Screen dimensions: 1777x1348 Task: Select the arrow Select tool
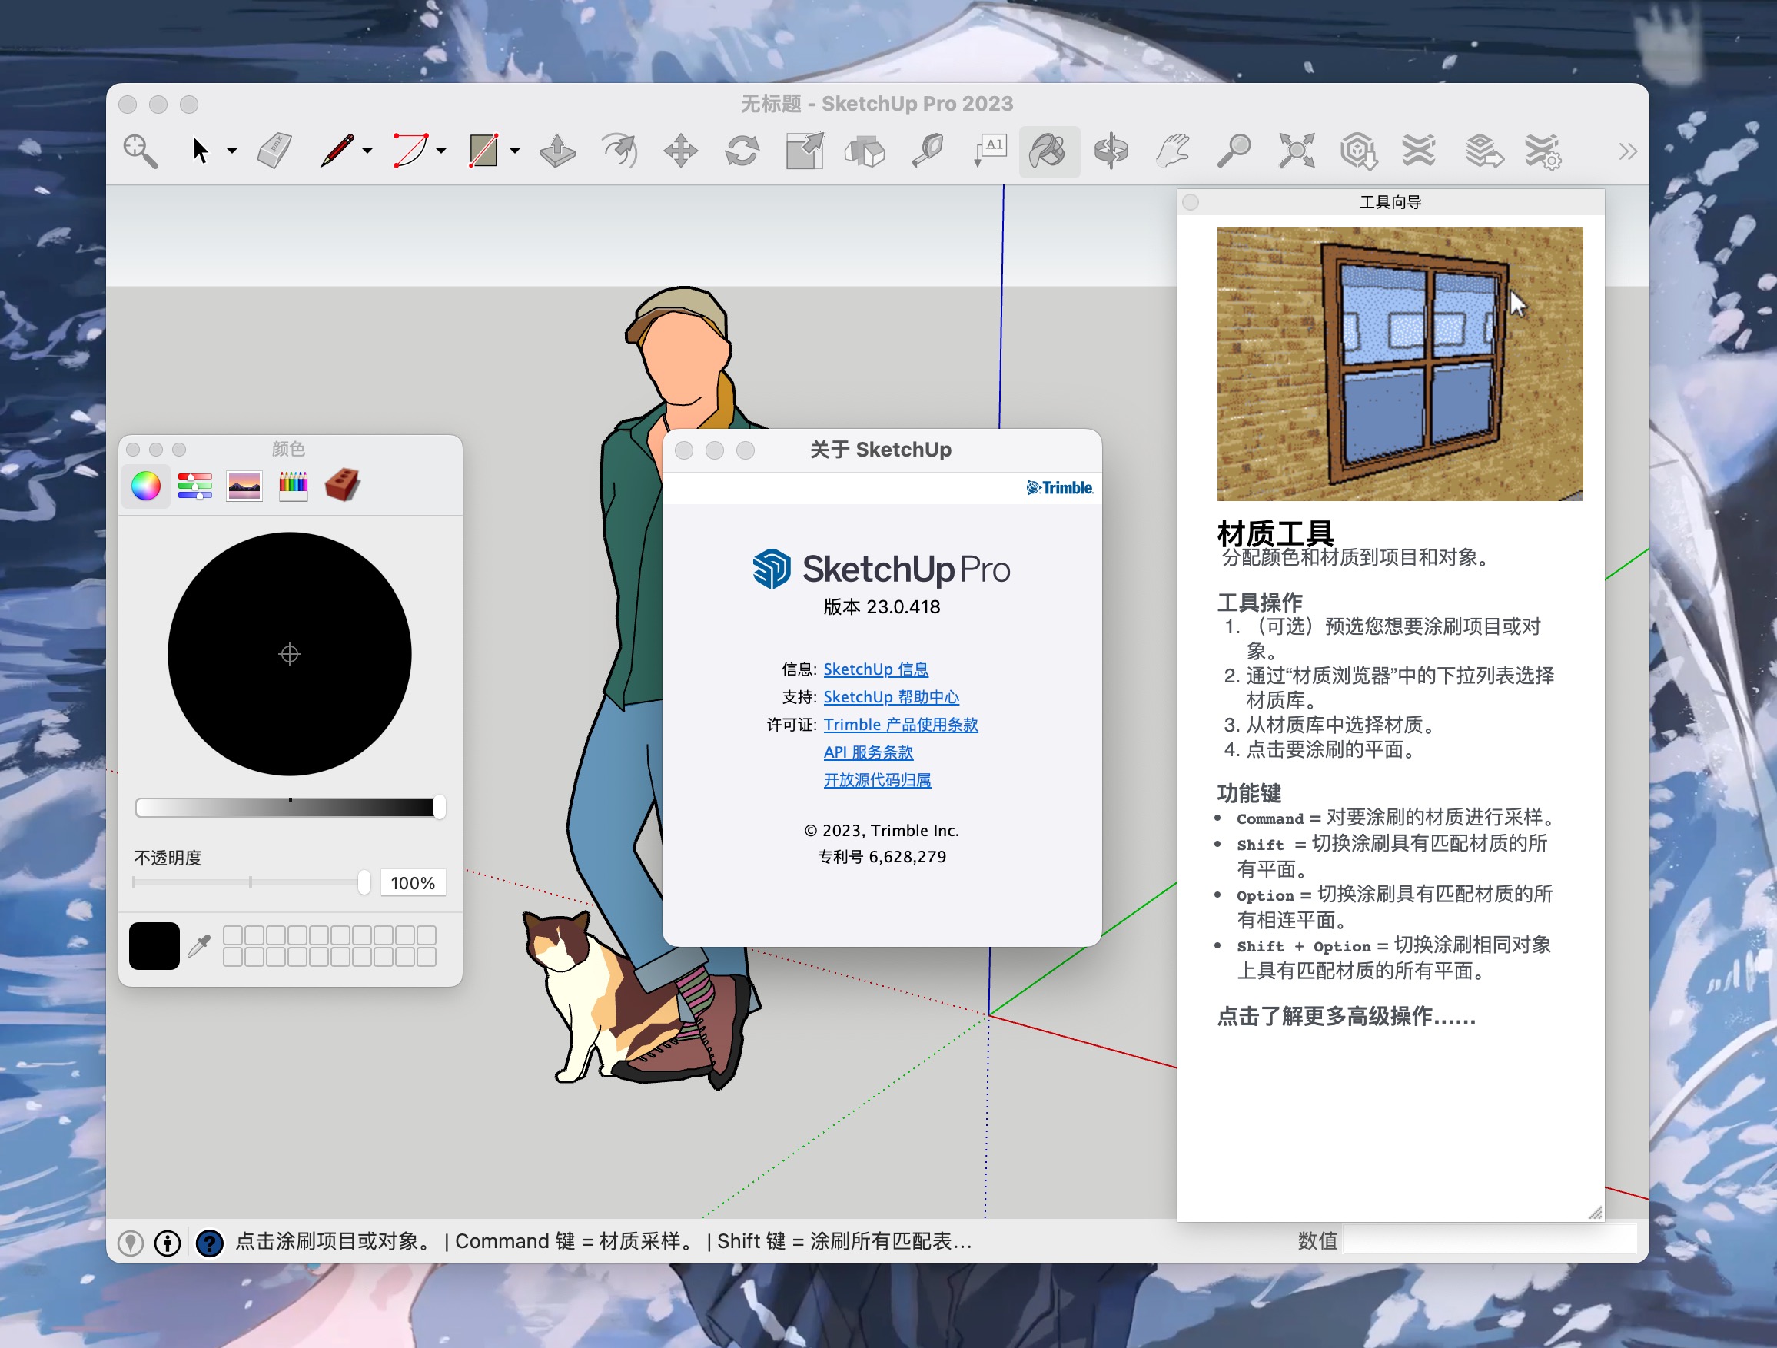click(x=201, y=151)
